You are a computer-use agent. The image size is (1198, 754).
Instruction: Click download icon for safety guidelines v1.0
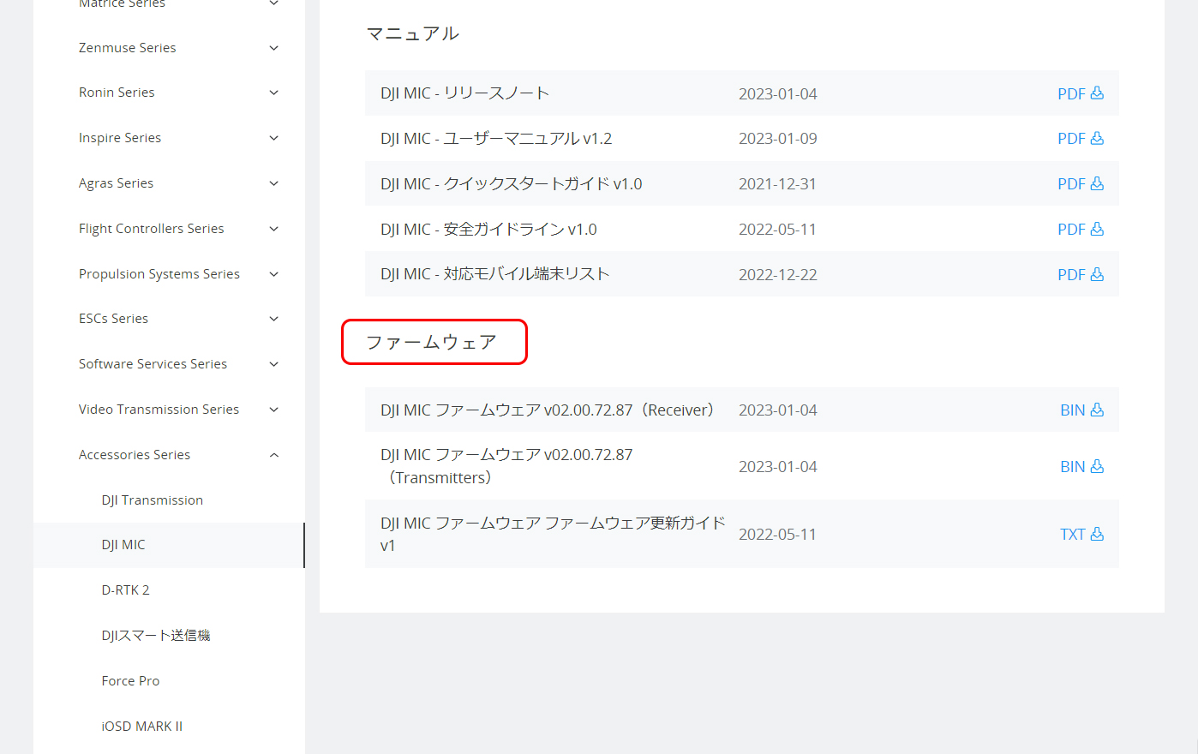coord(1096,230)
